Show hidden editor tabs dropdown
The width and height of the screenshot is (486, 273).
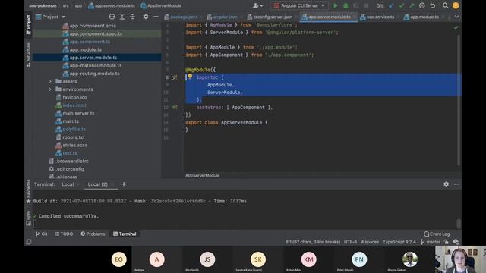pos(456,17)
